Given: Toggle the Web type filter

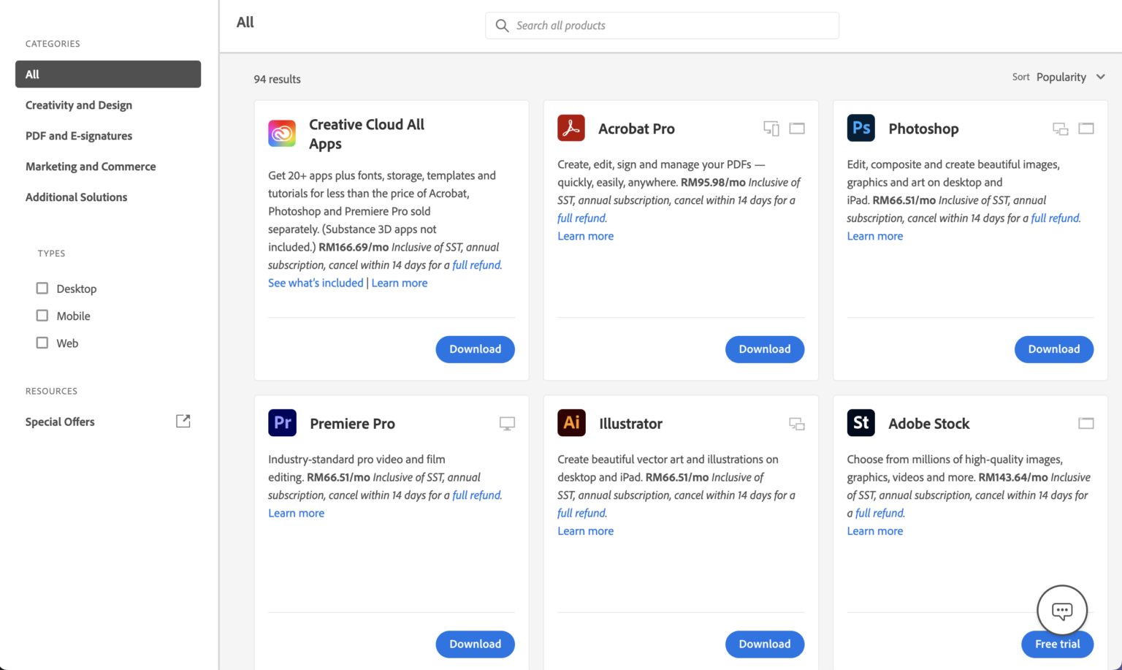Looking at the screenshot, I should coord(42,343).
